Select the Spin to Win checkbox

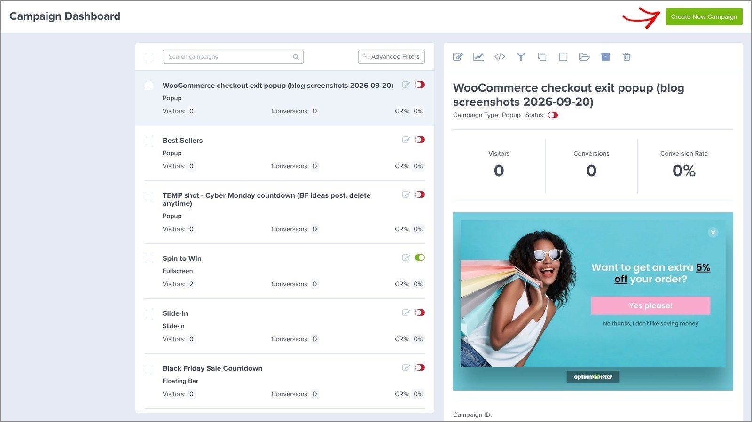149,259
